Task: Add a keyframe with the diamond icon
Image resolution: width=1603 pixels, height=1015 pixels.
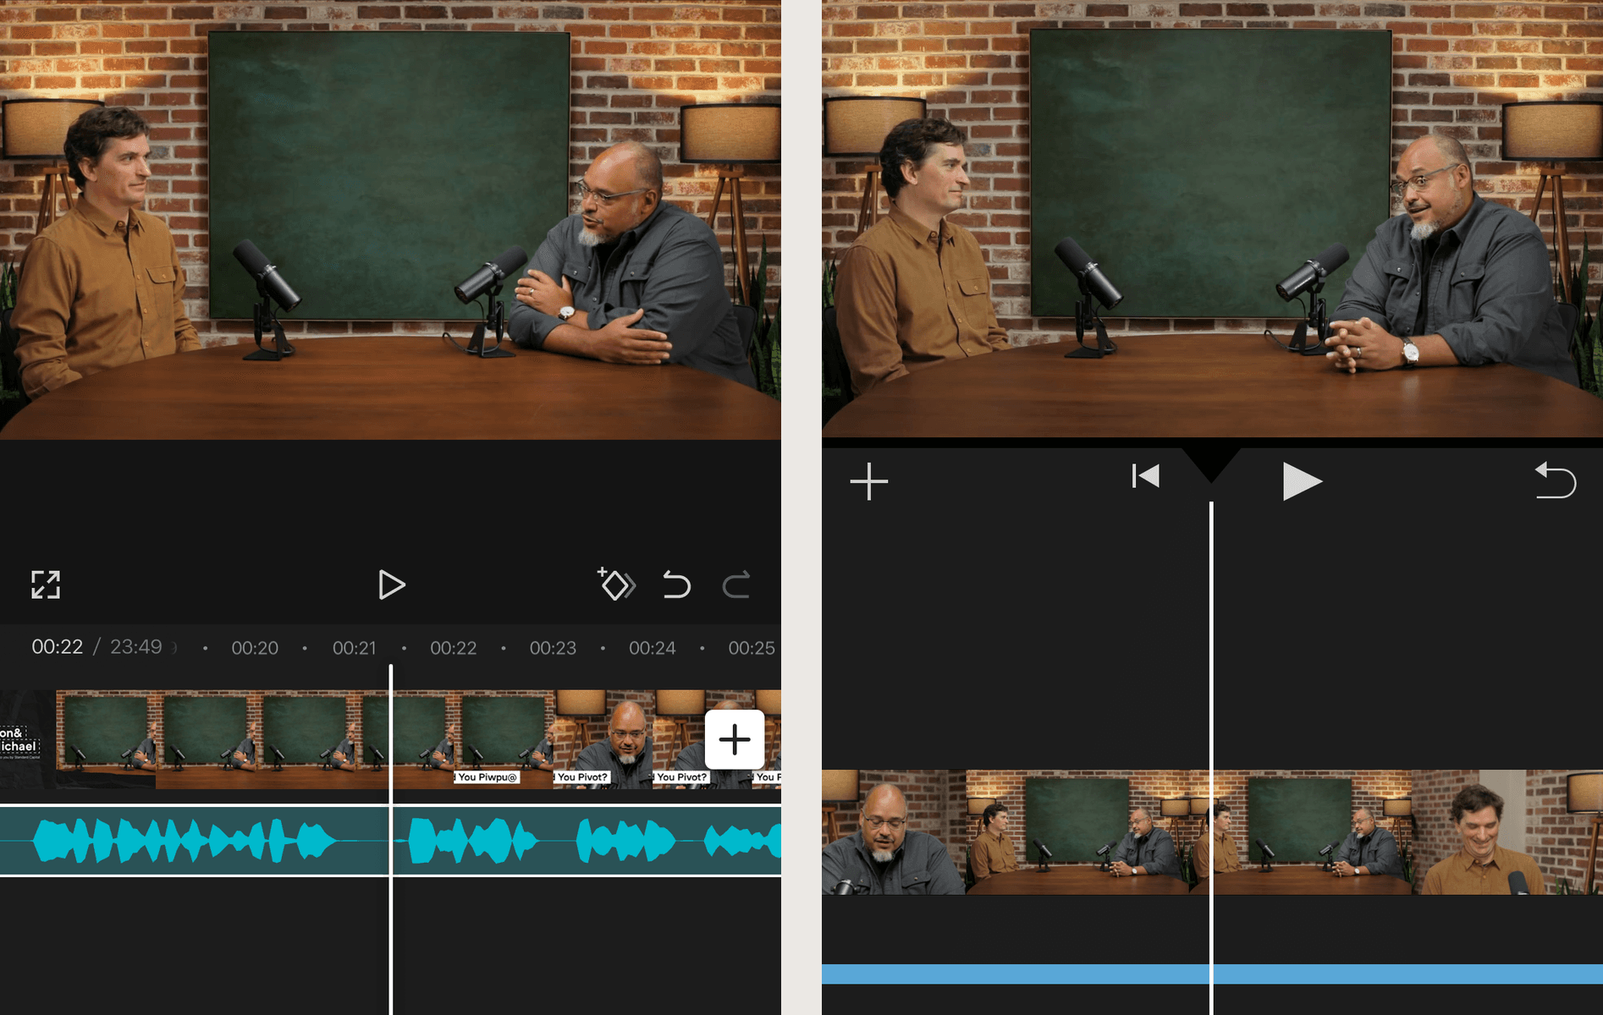Action: tap(617, 584)
